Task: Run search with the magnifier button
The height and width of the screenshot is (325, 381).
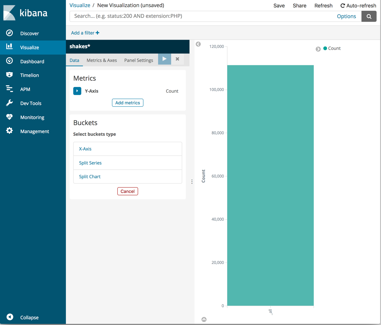Action: 369,16
